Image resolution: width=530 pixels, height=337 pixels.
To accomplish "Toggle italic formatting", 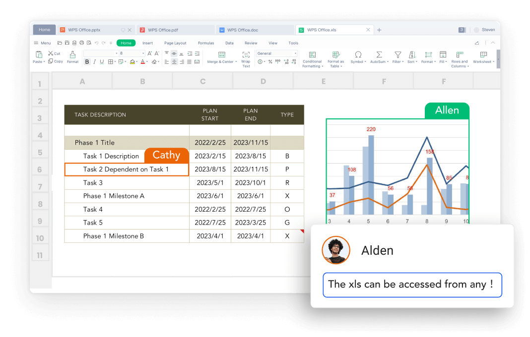I will pyautogui.click(x=94, y=61).
